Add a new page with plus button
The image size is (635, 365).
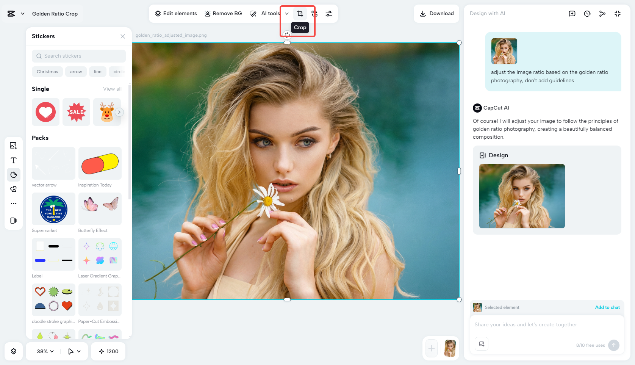coord(432,348)
